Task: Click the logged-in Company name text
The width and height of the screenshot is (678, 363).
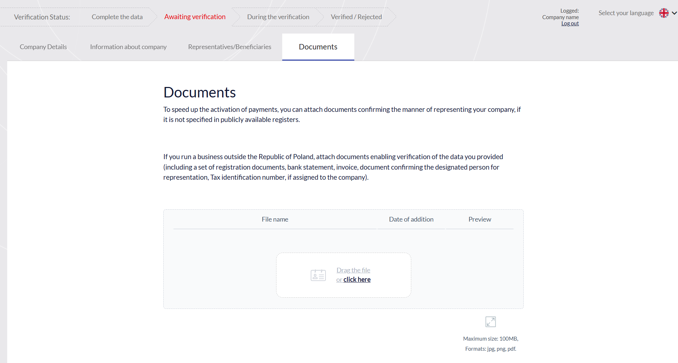Action: tap(560, 17)
